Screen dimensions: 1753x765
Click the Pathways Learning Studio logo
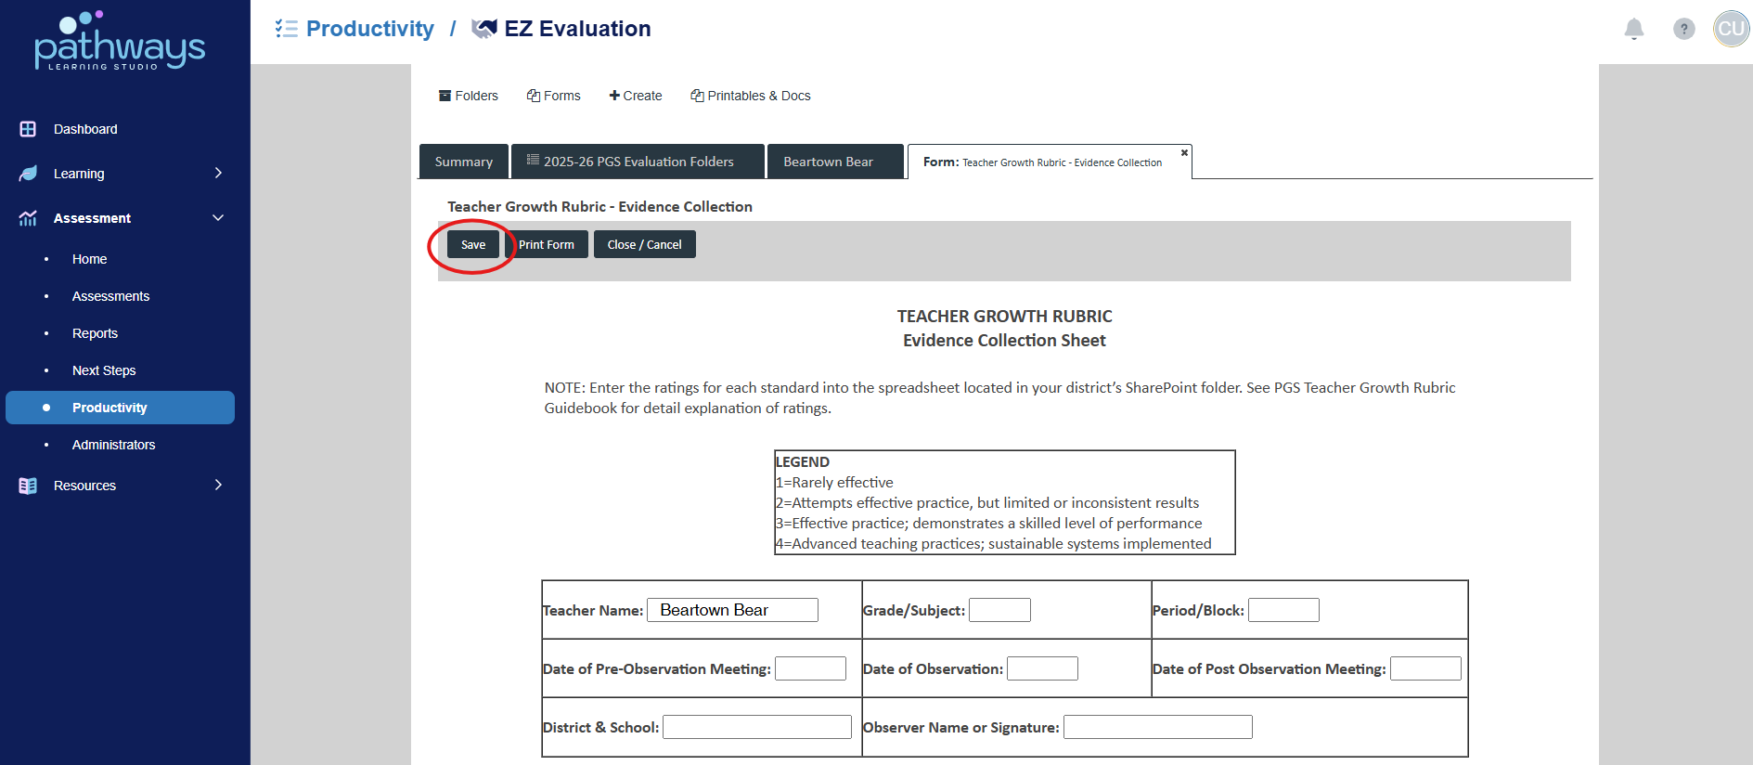[x=120, y=41]
